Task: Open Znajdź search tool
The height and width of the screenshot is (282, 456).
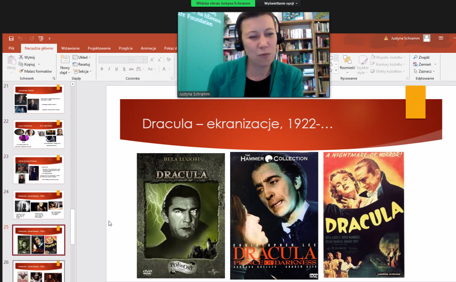Action: click(x=421, y=57)
